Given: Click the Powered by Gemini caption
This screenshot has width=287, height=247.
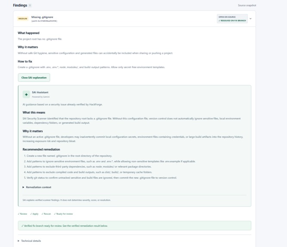Looking at the screenshot, I should [x=41, y=97].
